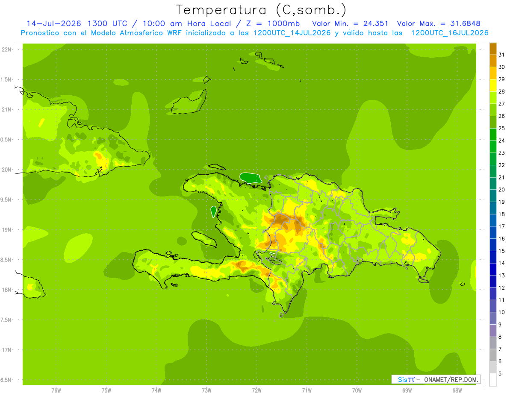Click the "75W" longitude axis label
This screenshot has height=396, width=513.
coord(106,390)
